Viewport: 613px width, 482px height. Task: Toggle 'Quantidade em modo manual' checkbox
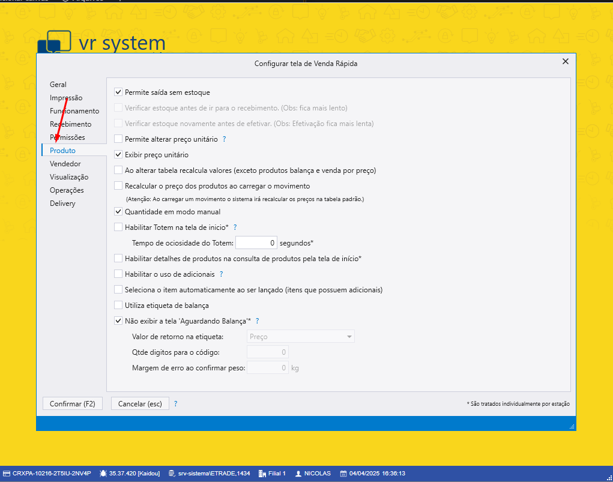pos(118,212)
